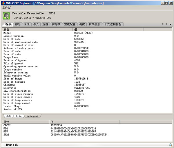Open the 加载配置 tab
This screenshot has height=148, width=174.
70,24
